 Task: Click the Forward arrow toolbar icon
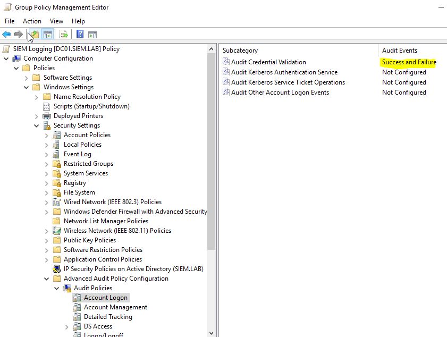(x=19, y=35)
